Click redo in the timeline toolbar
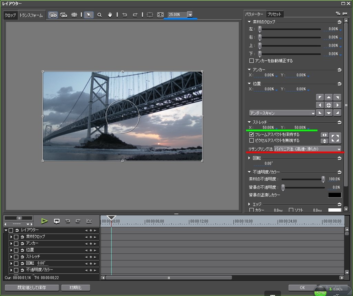The image size is (353, 296). [78, 221]
